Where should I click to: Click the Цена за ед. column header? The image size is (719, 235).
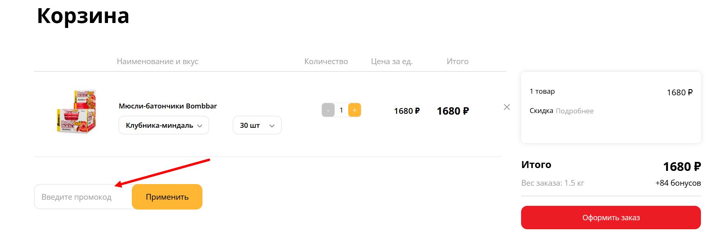coord(392,61)
